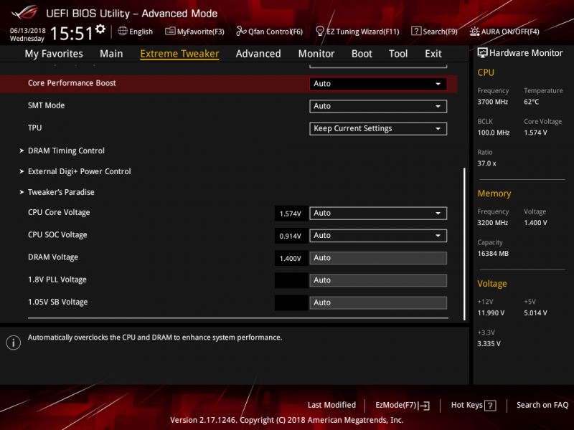Viewport: 574px width, 430px height.
Task: Click the MyFavorite list icon
Action: pyautogui.click(x=170, y=31)
